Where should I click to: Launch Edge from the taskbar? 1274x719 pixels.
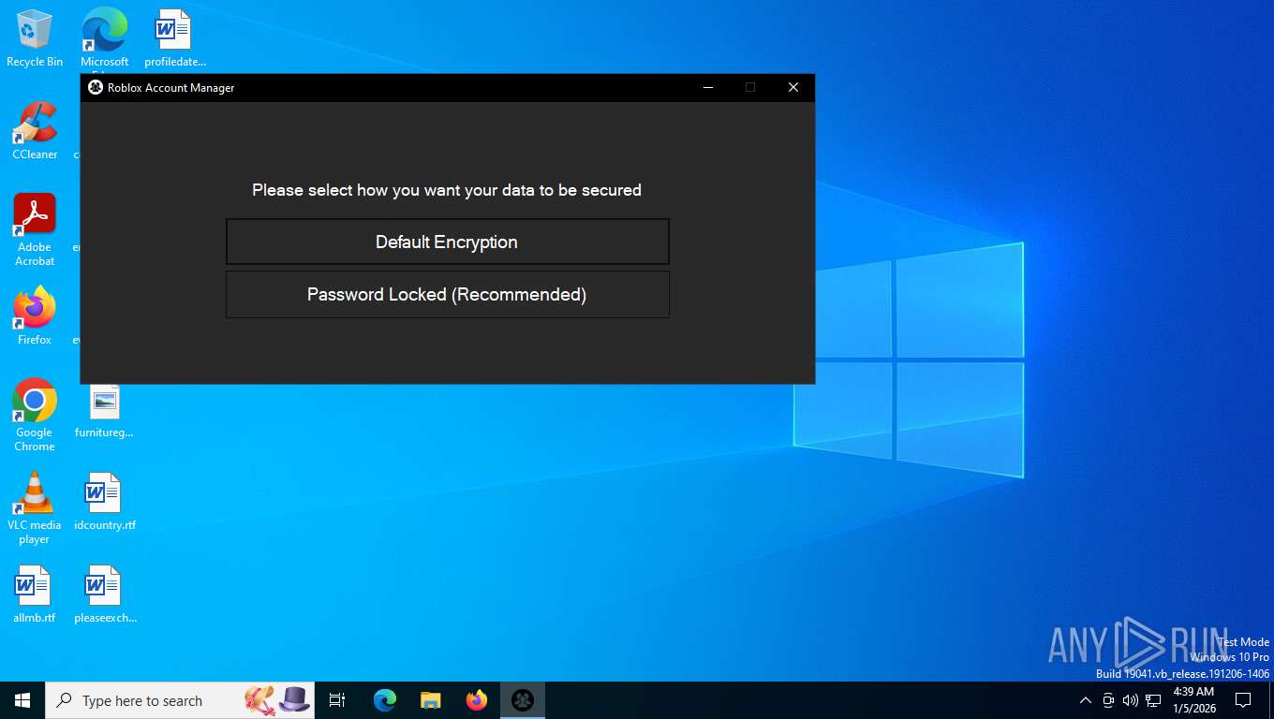click(x=384, y=700)
